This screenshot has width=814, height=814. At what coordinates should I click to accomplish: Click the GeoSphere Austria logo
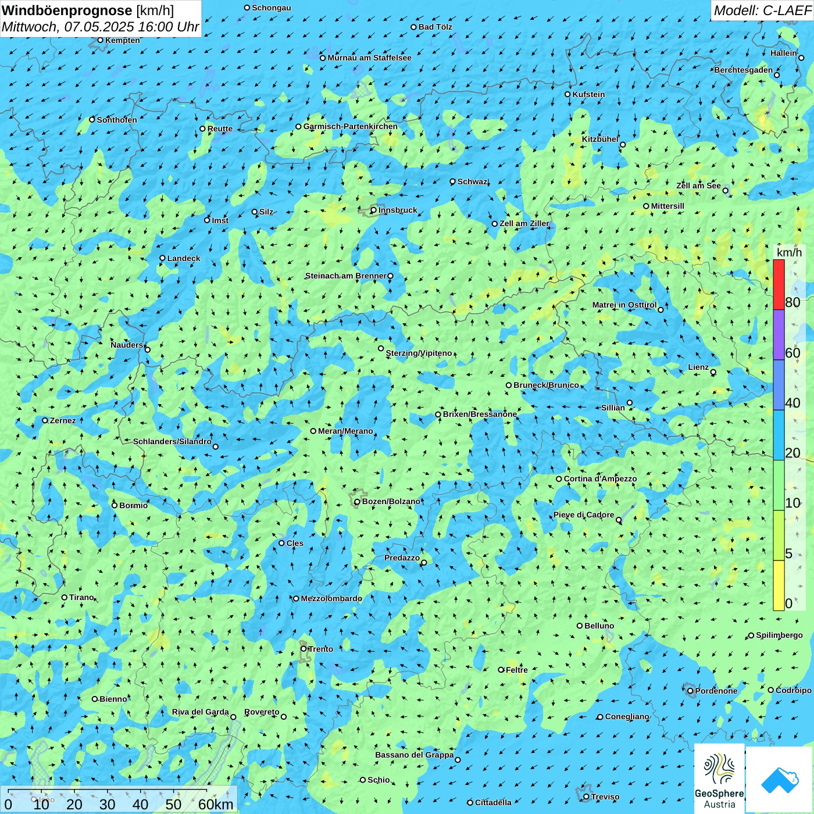[x=719, y=779]
